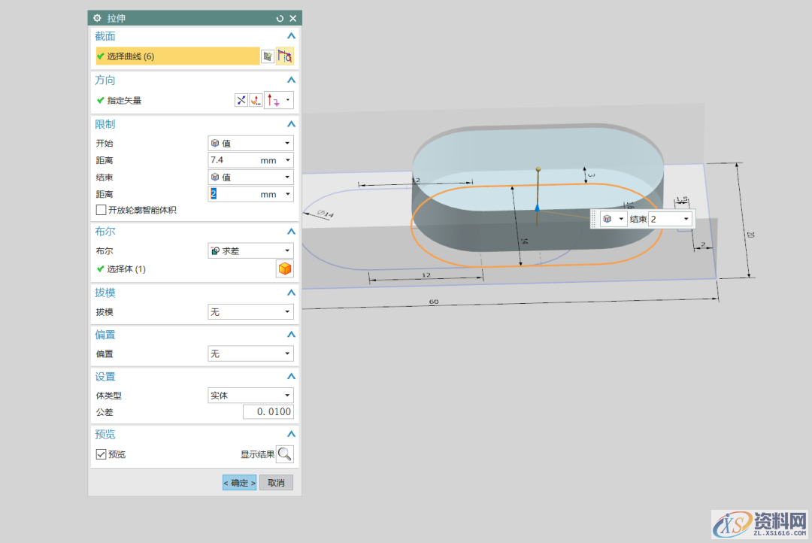
Task: Click the reverse direction icon
Action: [x=241, y=100]
